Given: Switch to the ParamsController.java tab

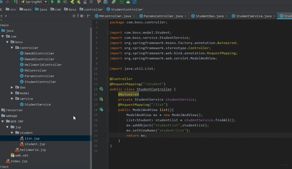Looking at the screenshot, I should (x=163, y=16).
